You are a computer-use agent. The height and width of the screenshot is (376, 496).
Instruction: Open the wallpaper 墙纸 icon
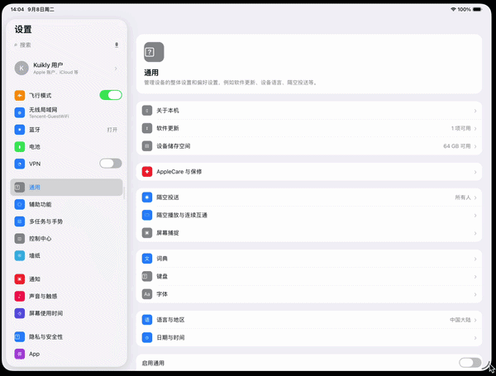[x=20, y=255]
